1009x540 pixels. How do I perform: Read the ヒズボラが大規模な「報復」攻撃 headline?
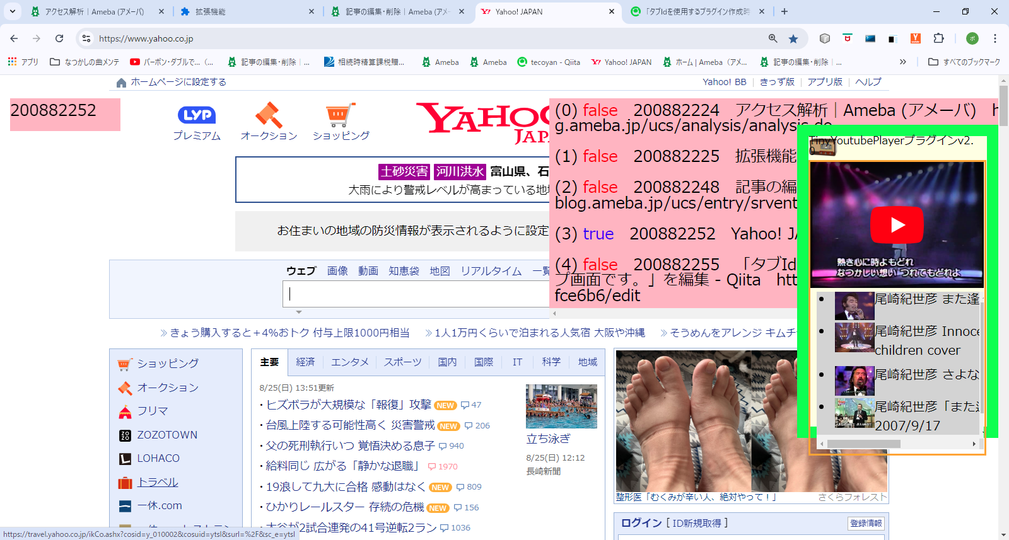348,405
